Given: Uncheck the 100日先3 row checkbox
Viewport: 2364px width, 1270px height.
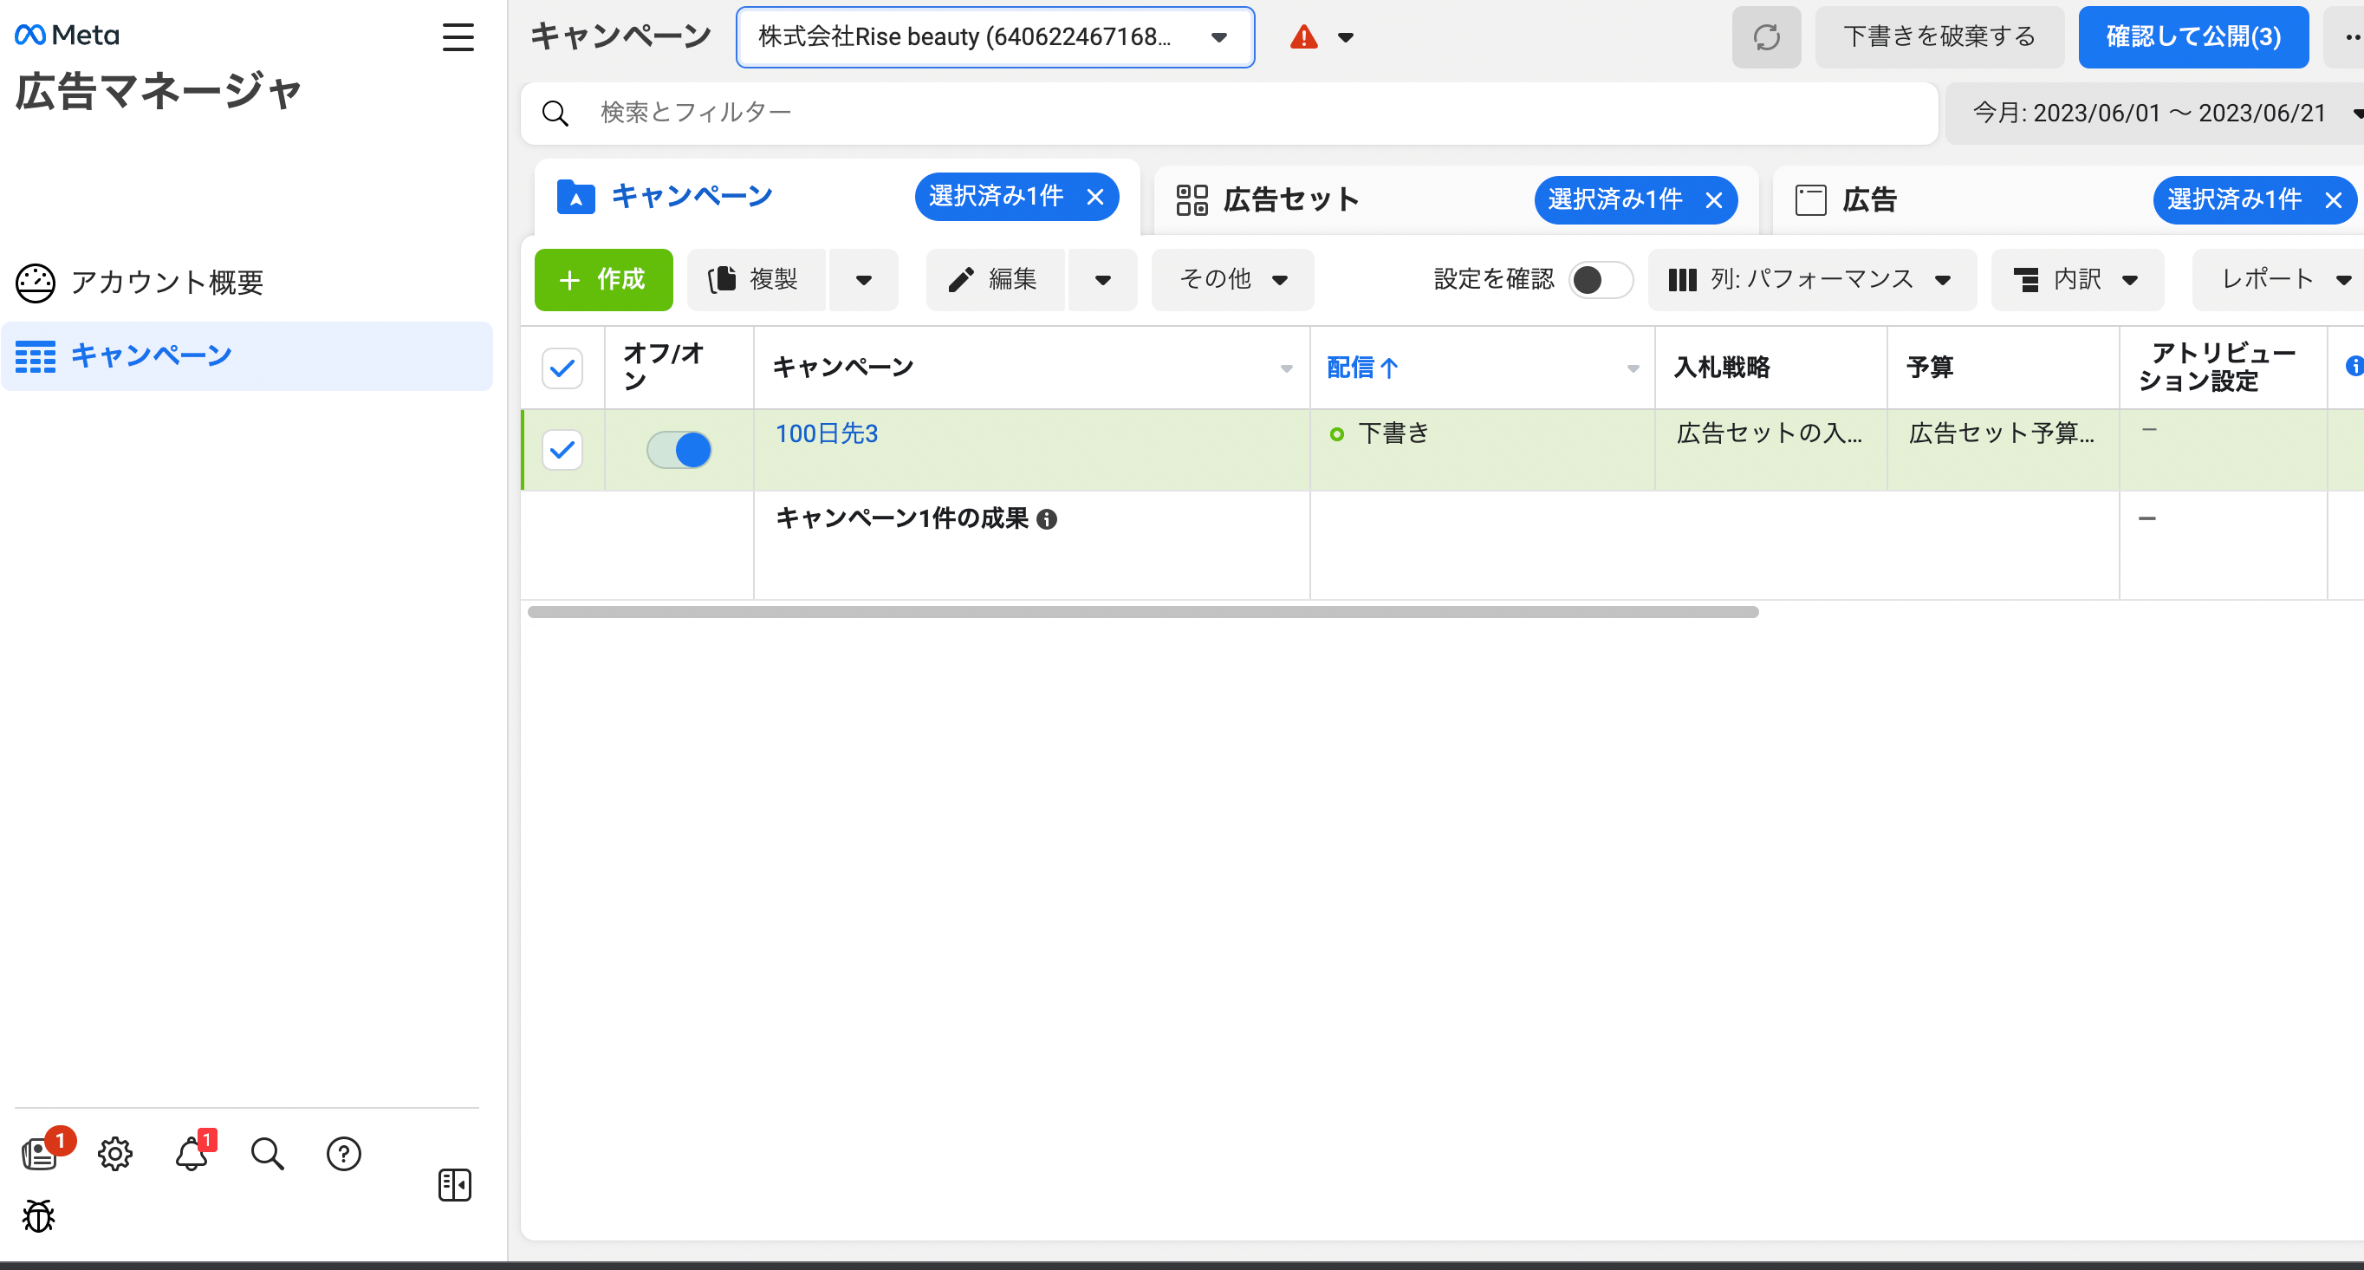Looking at the screenshot, I should click(562, 450).
